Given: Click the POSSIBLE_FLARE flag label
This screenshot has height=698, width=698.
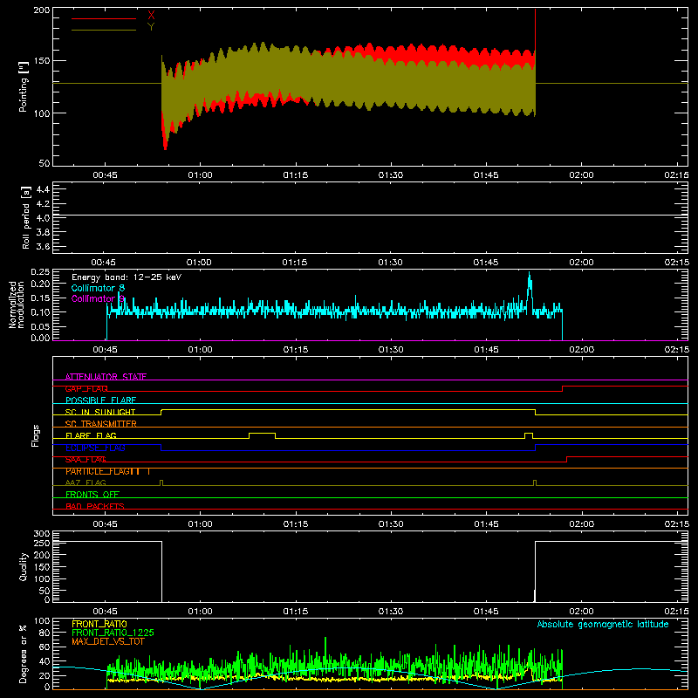Looking at the screenshot, I should [x=100, y=400].
